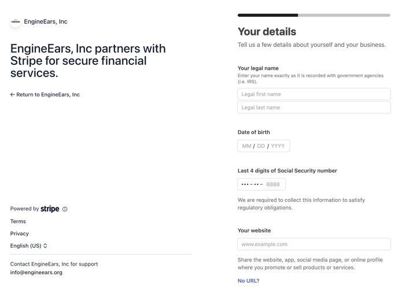The height and width of the screenshot is (291, 398).
Task: Click the MM month field
Action: (246, 146)
